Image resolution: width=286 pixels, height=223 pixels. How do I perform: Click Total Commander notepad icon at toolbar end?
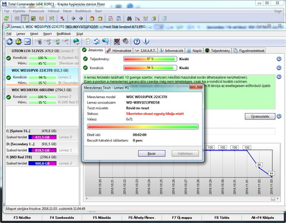pyautogui.click(x=164, y=18)
